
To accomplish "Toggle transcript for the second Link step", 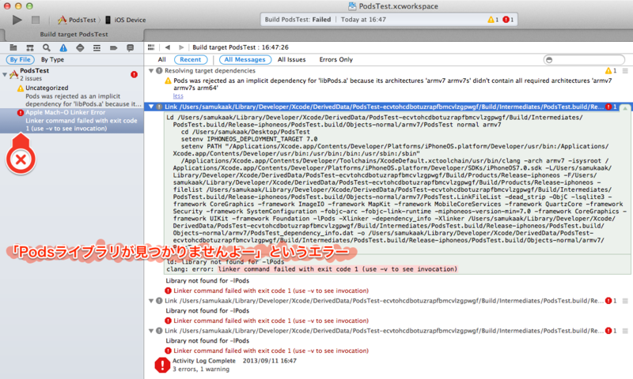I will (x=625, y=301).
